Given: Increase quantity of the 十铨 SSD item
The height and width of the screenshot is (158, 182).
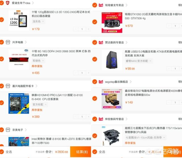Looking at the screenshot, I should (x=88, y=29).
